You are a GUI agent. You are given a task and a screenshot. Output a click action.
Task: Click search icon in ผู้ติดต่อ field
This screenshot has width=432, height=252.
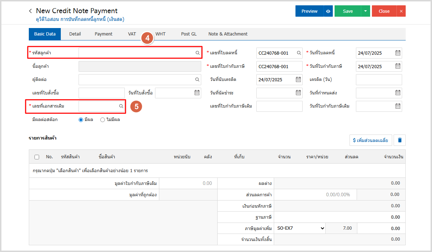pyautogui.click(x=197, y=80)
